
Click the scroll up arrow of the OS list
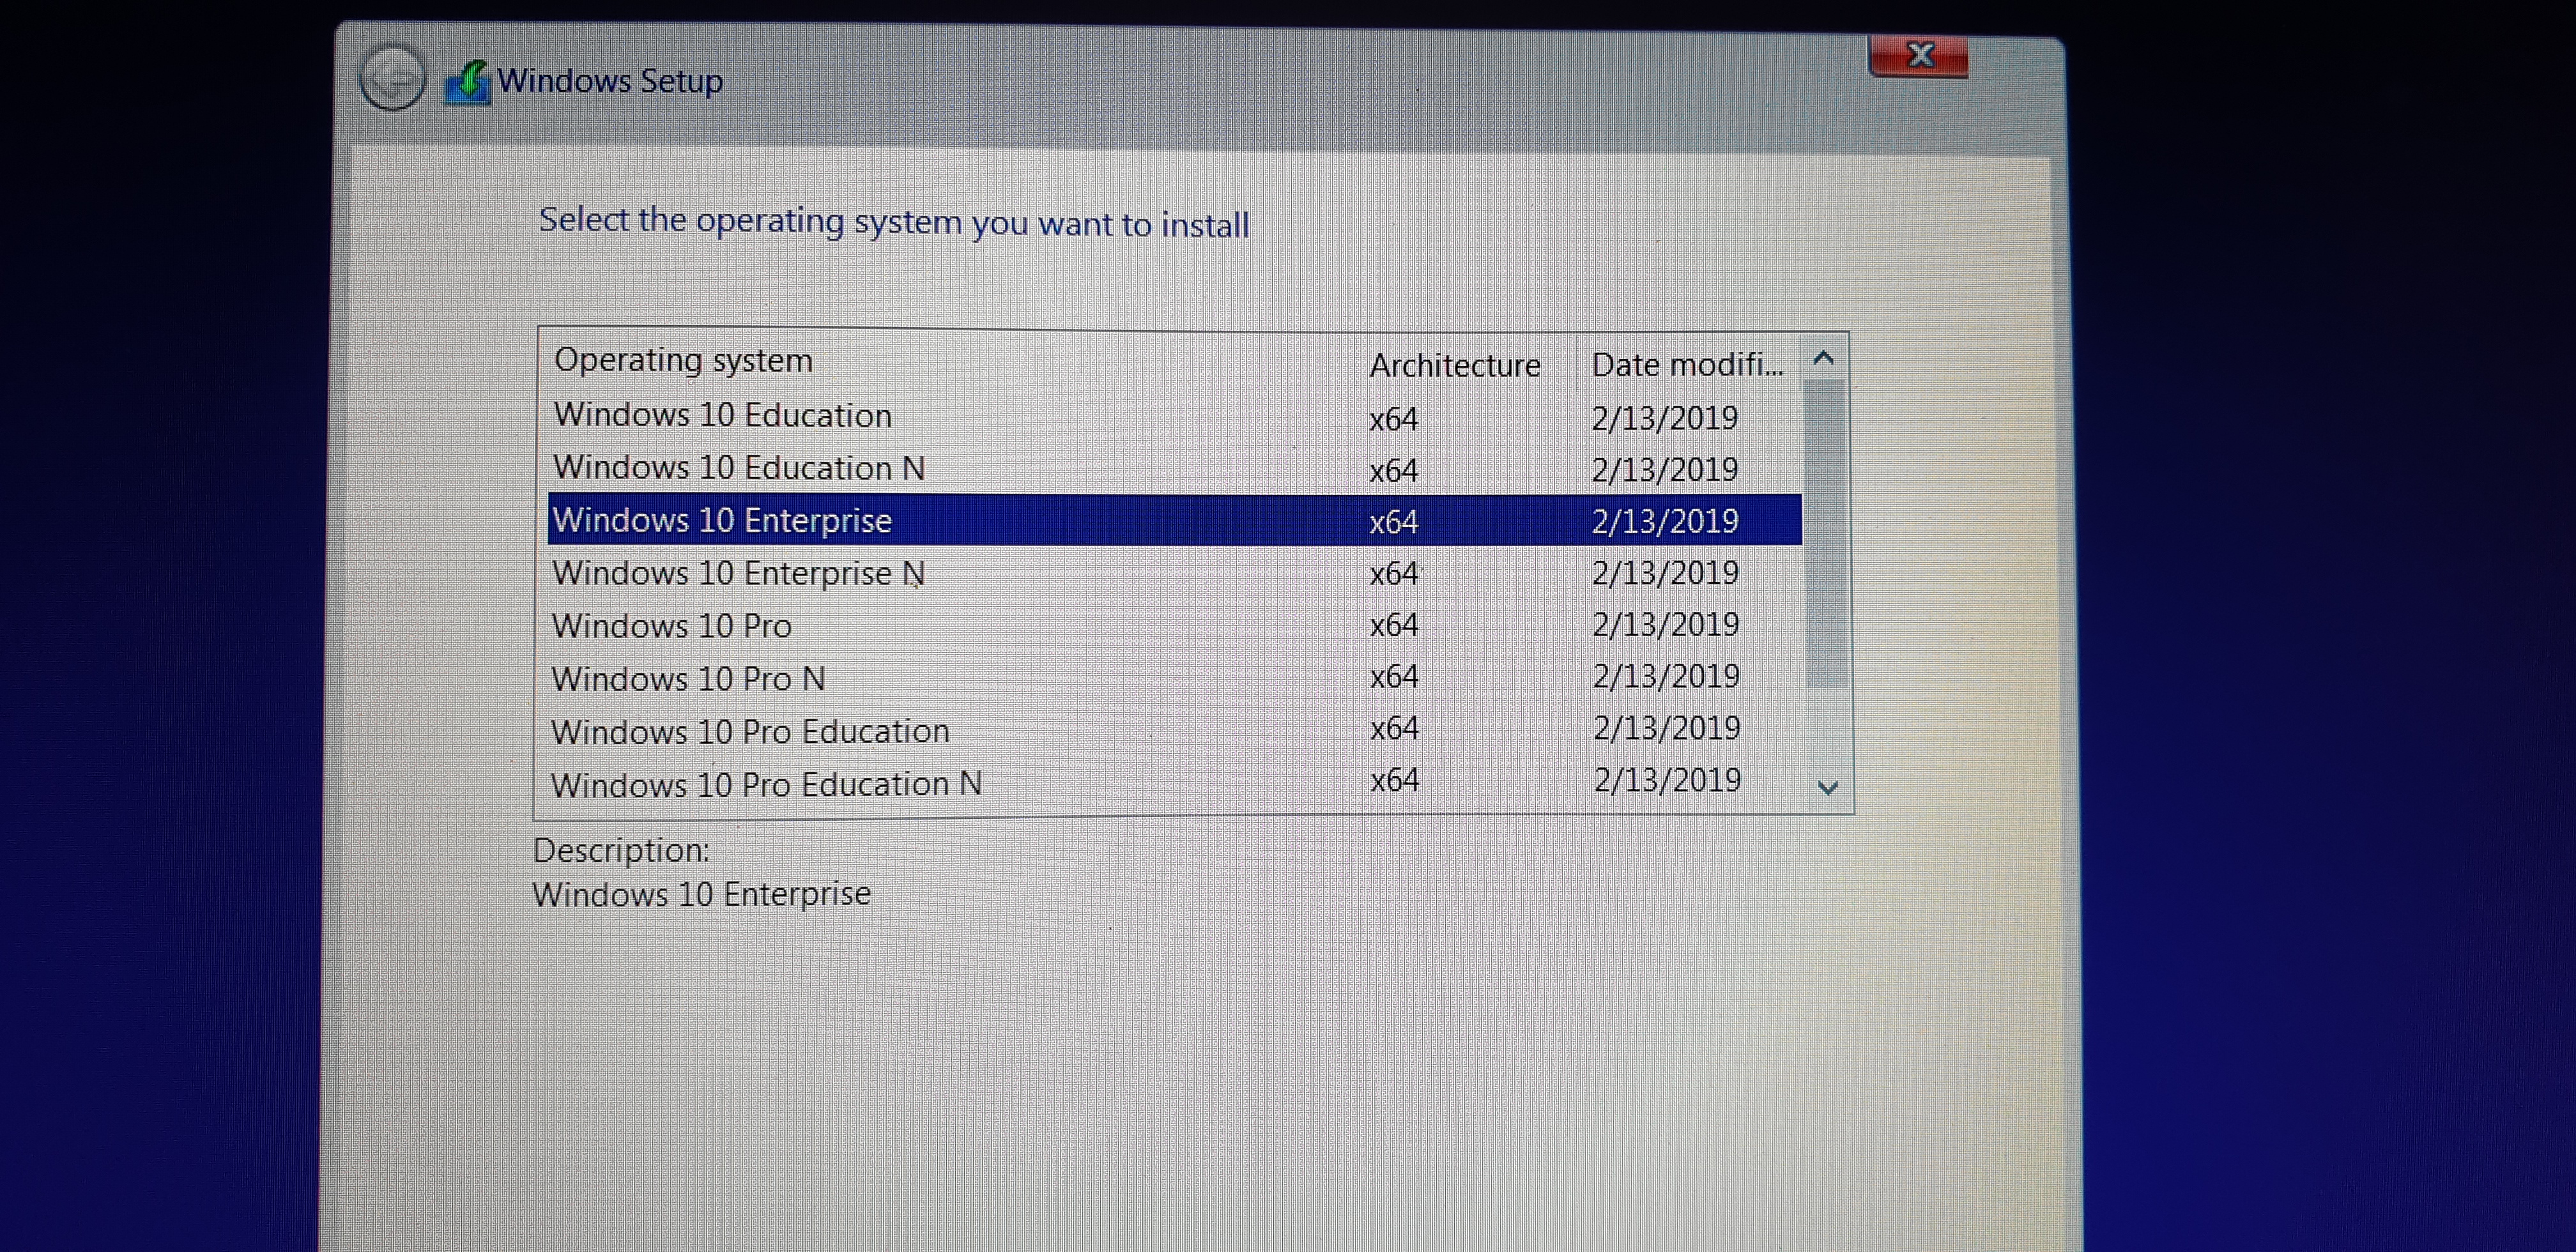click(1824, 358)
